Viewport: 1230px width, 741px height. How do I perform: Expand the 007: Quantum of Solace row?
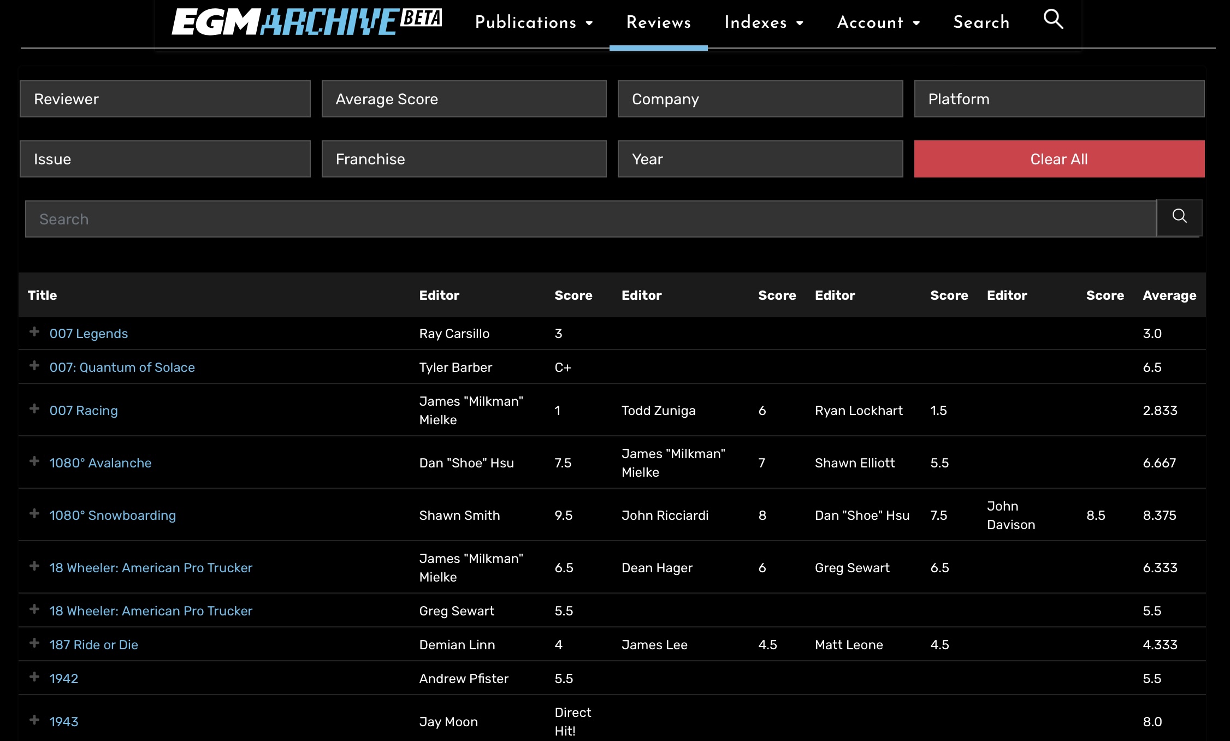34,366
